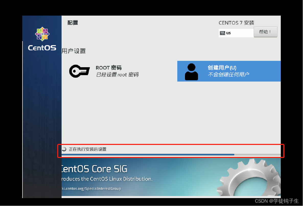Click the 正在执行安装后设置 status text
303x206 pixels.
click(88, 149)
